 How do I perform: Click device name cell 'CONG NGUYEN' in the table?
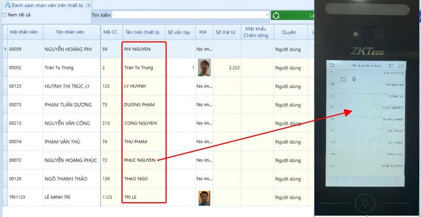pos(143,123)
